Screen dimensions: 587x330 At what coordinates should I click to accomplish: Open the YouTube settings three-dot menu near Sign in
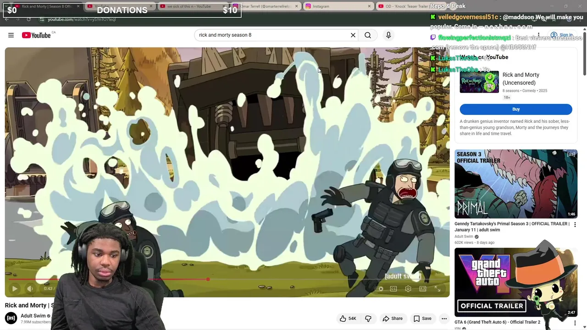pos(538,35)
